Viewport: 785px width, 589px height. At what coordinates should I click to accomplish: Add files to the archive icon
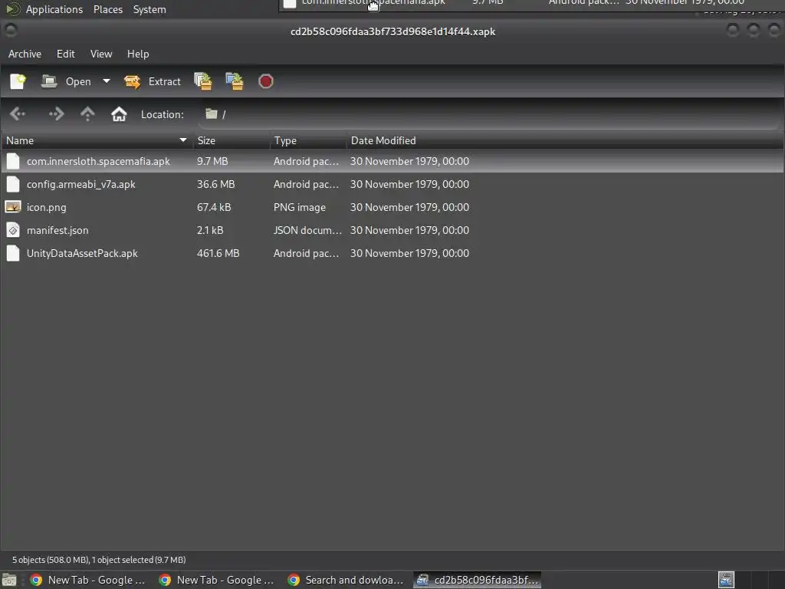(x=202, y=81)
